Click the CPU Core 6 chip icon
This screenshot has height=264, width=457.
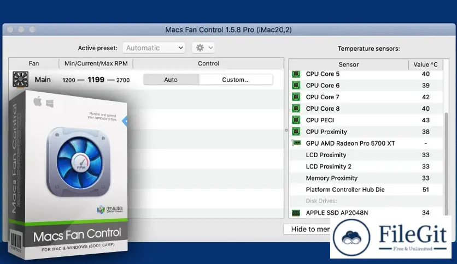pyautogui.click(x=296, y=86)
